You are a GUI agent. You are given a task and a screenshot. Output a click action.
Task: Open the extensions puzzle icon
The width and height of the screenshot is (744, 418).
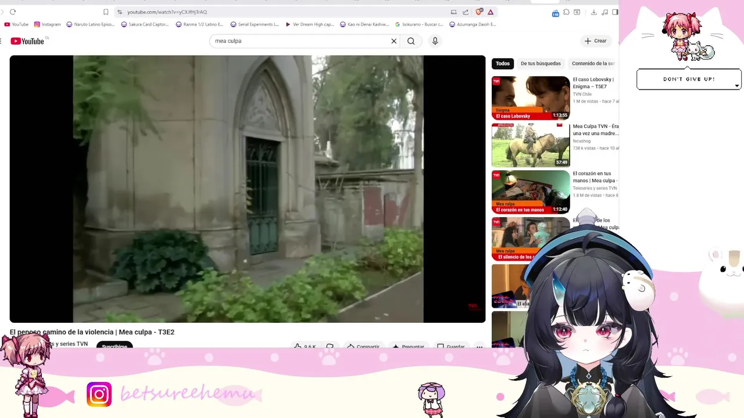click(x=566, y=12)
